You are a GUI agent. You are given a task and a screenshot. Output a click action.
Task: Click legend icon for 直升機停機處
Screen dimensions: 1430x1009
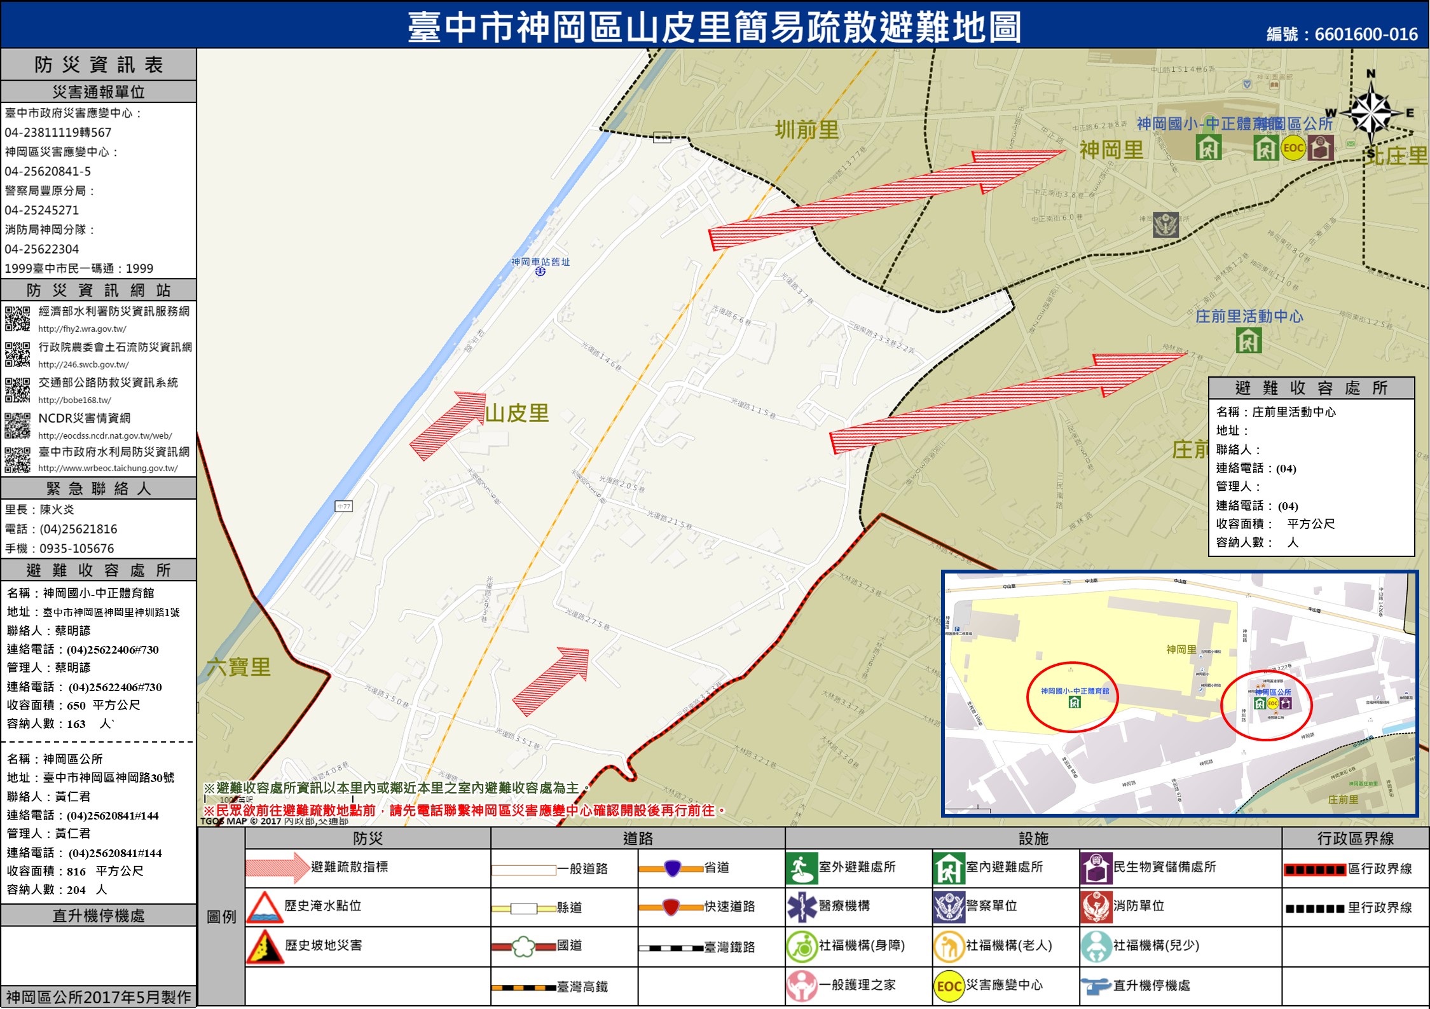tap(1096, 986)
